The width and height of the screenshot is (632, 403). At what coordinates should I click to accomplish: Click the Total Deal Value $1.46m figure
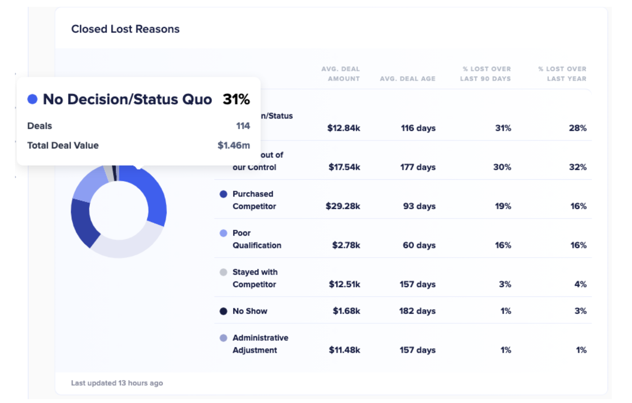[234, 145]
